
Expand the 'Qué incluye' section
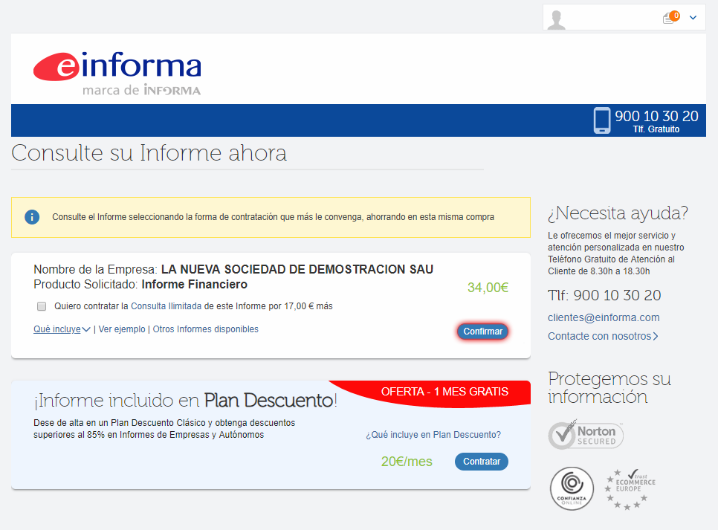(62, 329)
